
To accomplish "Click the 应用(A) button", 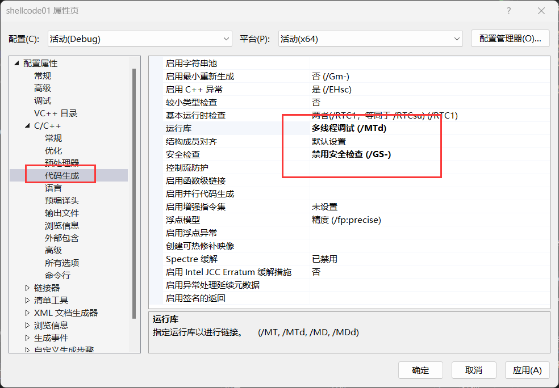I will [x=527, y=370].
